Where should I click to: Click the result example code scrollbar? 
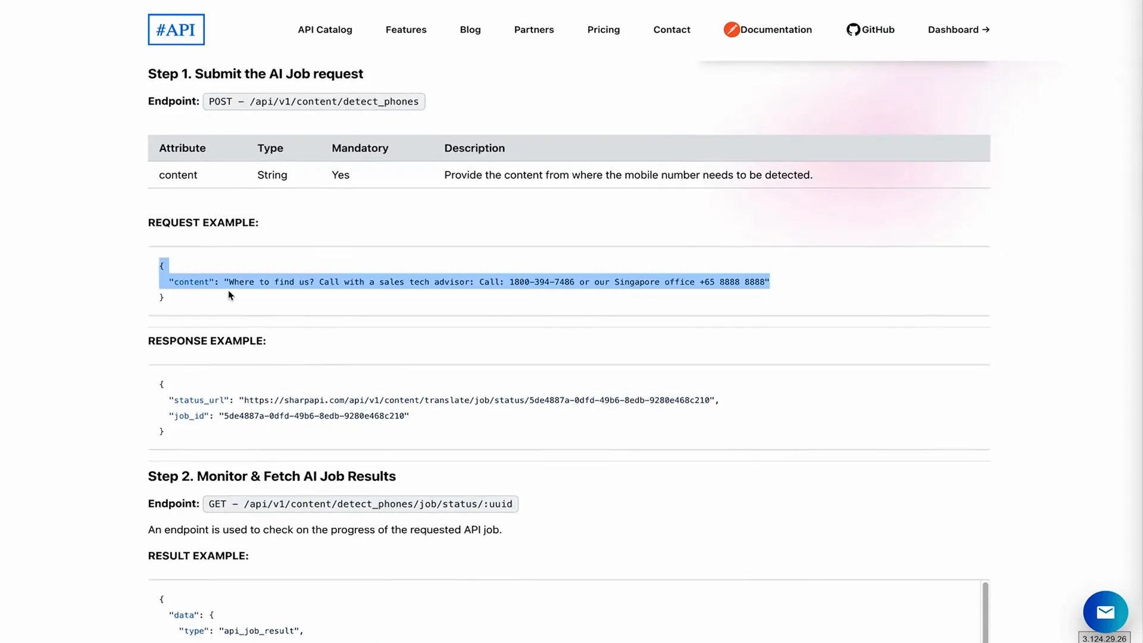985,612
